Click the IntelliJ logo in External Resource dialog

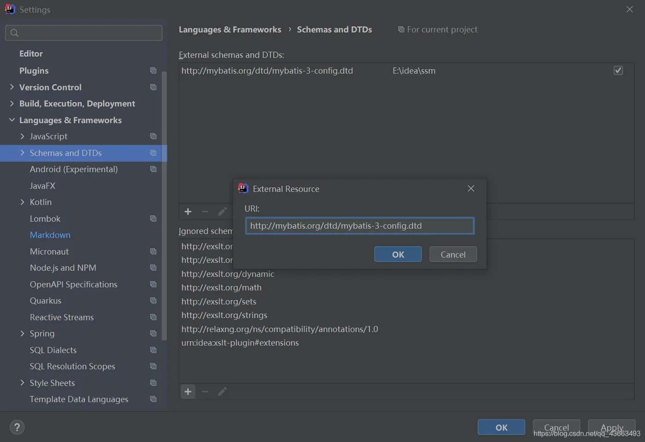[x=243, y=188]
